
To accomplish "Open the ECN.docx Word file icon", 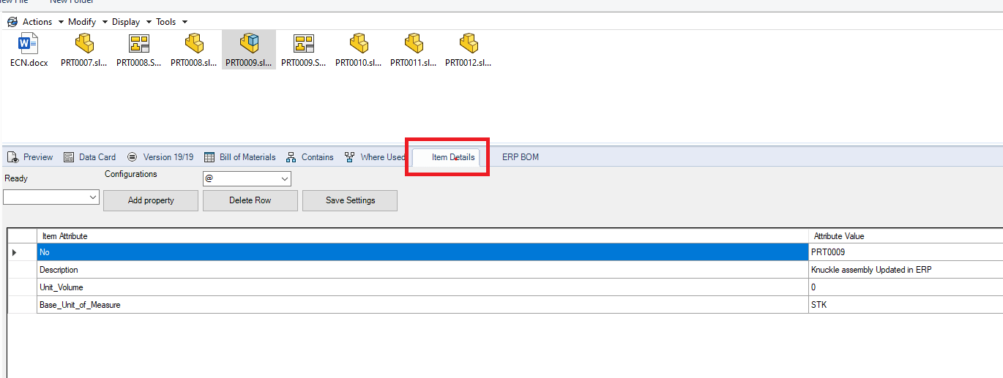I will click(x=29, y=43).
